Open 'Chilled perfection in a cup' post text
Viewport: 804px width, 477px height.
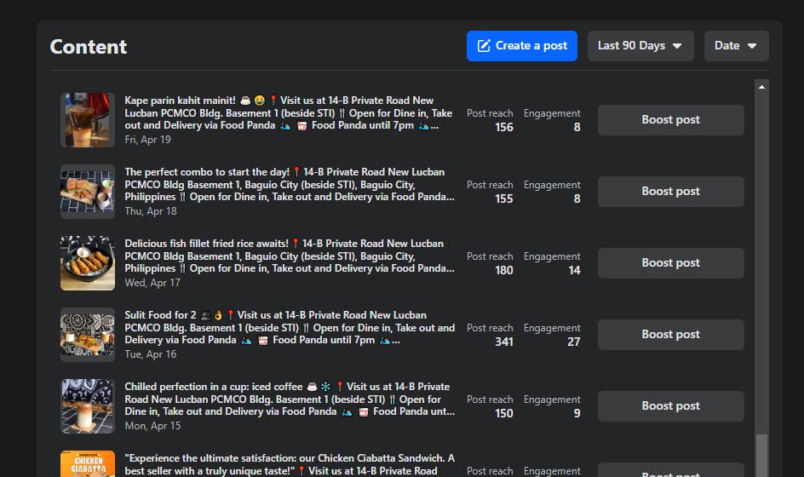[290, 399]
